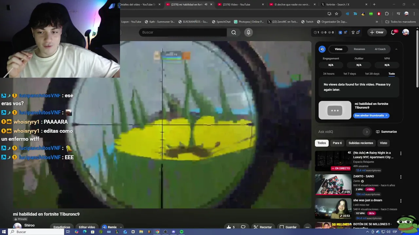Image resolution: width=419 pixels, height=235 pixels.
Task: Click Chrome profile avatar in toolbar
Action: click(406, 14)
